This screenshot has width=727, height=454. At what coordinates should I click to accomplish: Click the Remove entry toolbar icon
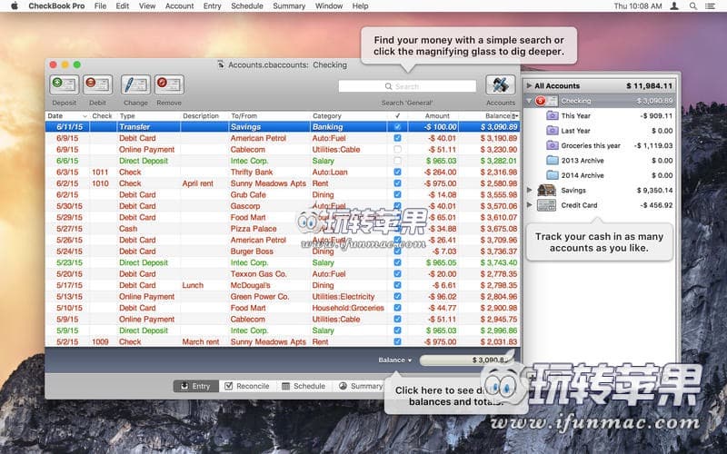tap(169, 85)
